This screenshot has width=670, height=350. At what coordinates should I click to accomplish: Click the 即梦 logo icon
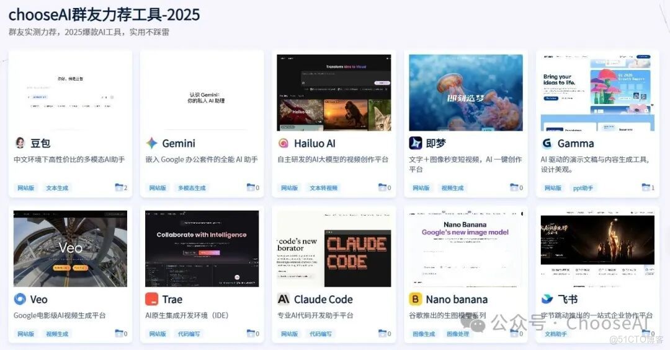tap(415, 143)
